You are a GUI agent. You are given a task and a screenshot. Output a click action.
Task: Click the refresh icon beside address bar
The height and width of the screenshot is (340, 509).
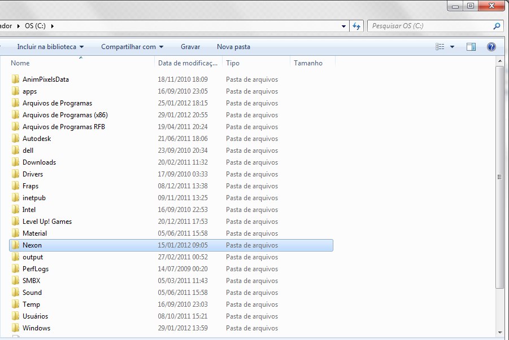coord(356,27)
